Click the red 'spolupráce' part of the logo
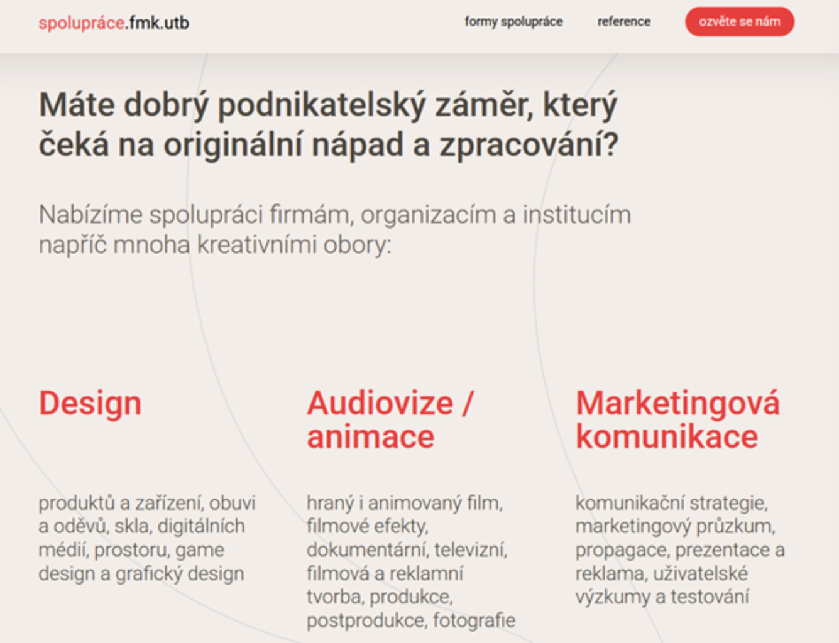Image resolution: width=839 pixels, height=643 pixels. (81, 23)
